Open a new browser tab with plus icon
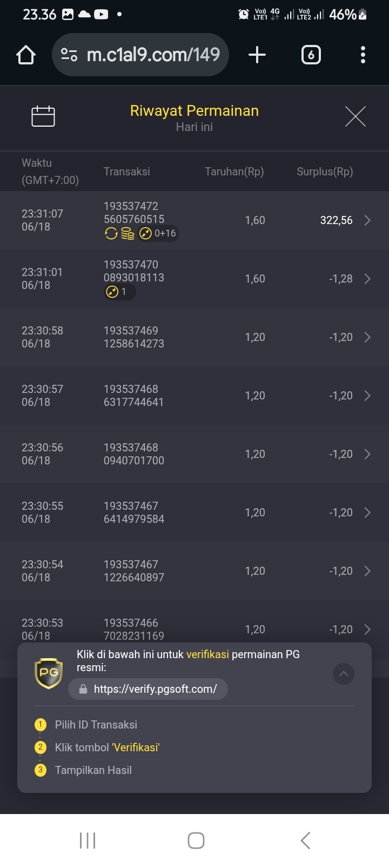This screenshot has height=866, width=389. click(257, 55)
